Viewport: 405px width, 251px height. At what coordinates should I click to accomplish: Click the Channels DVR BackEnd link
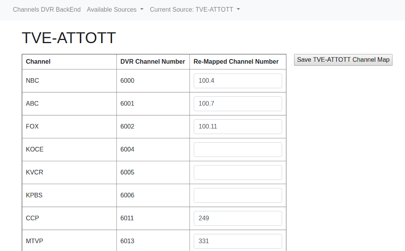point(46,10)
